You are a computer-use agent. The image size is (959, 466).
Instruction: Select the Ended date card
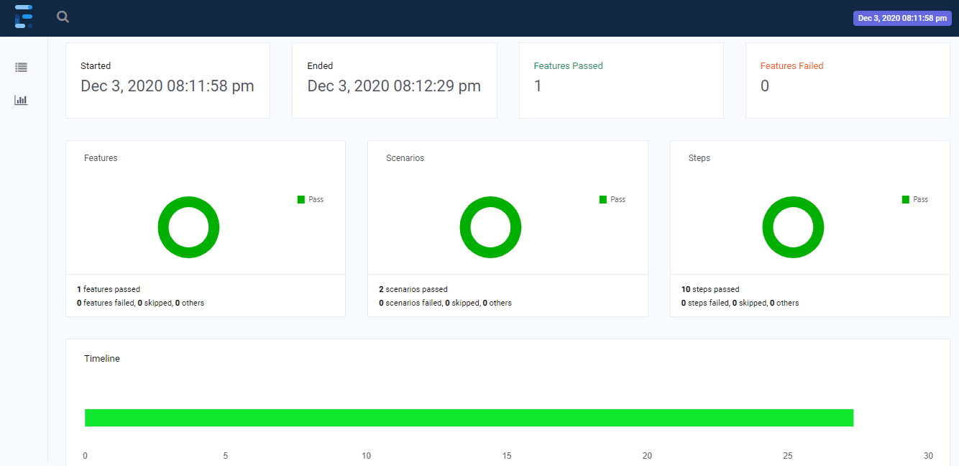394,80
